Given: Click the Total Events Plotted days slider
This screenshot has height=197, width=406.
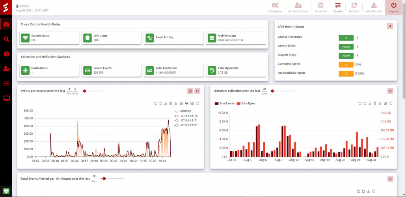Looking at the screenshot, I should [x=113, y=178].
